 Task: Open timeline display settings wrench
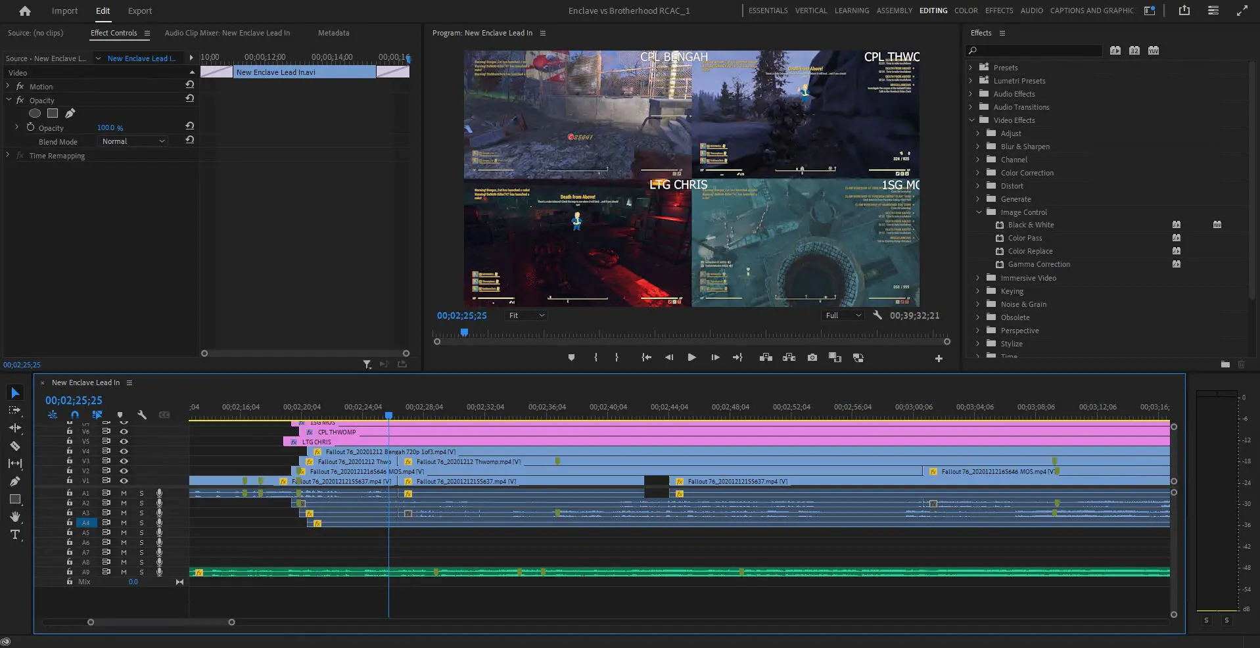(x=142, y=415)
